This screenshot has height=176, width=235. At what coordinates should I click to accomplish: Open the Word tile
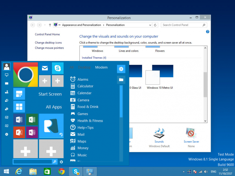point(19,119)
